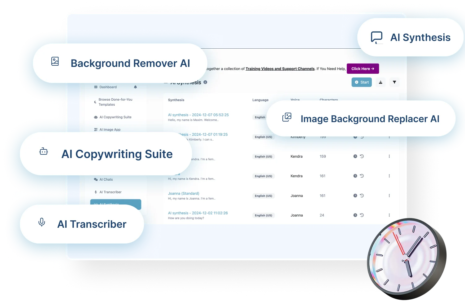Image resolution: width=465 pixels, height=308 pixels.
Task: Open the three-dot menu for the Kendra 159 row
Action: click(389, 156)
